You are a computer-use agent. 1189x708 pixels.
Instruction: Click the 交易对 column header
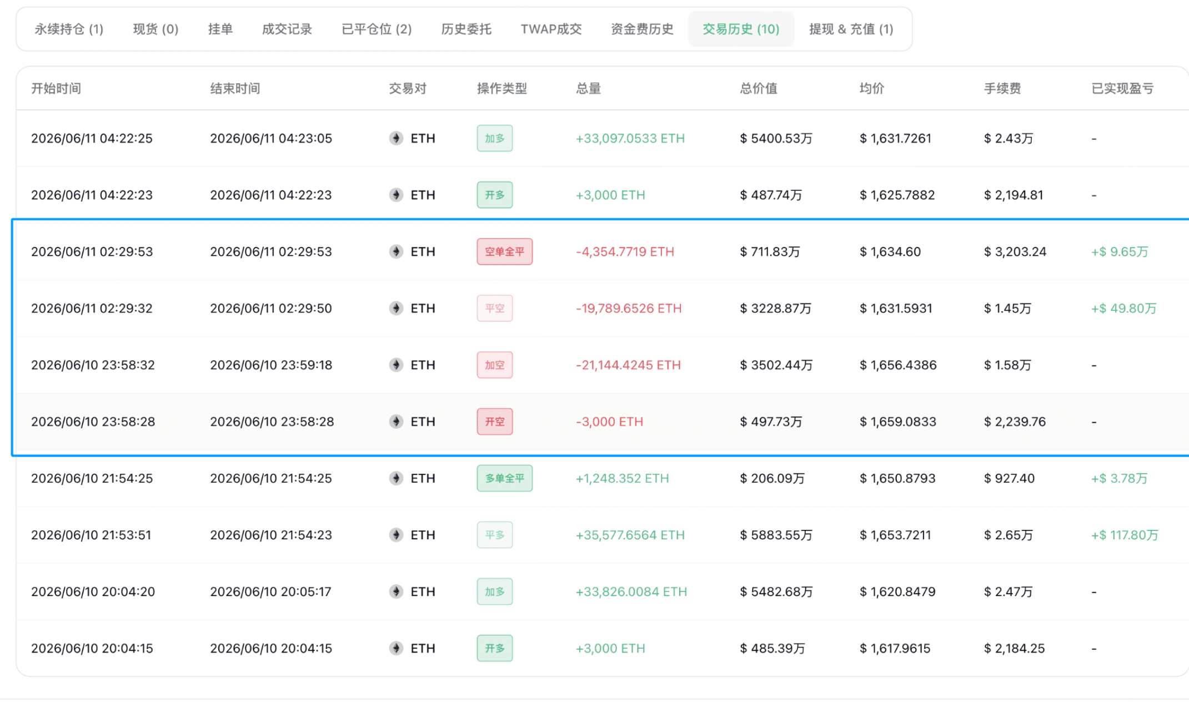pyautogui.click(x=408, y=88)
